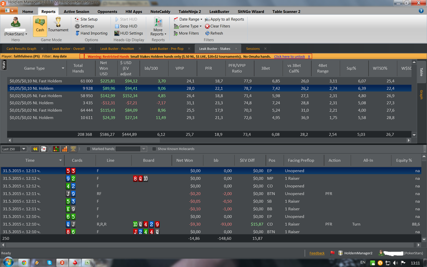Click Clear Filters icon
427x267 pixels.
pos(207,26)
